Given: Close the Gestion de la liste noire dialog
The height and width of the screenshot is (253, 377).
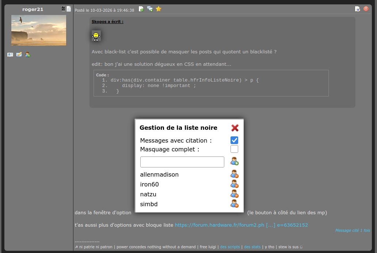Looking at the screenshot, I should click(235, 128).
